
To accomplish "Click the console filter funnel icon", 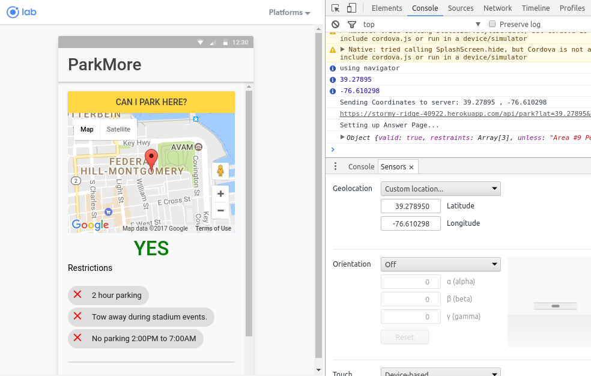I will tap(352, 25).
